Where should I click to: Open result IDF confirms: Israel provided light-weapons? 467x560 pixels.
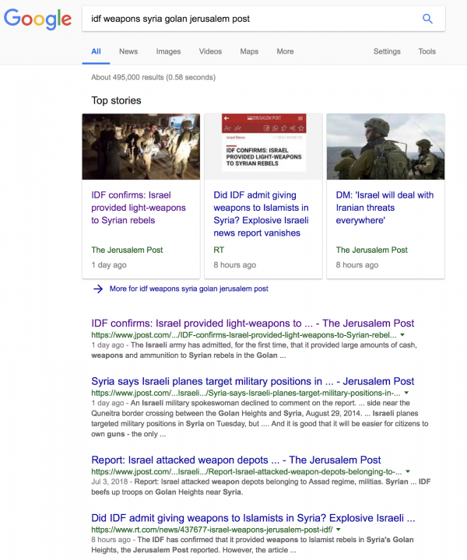click(x=253, y=324)
